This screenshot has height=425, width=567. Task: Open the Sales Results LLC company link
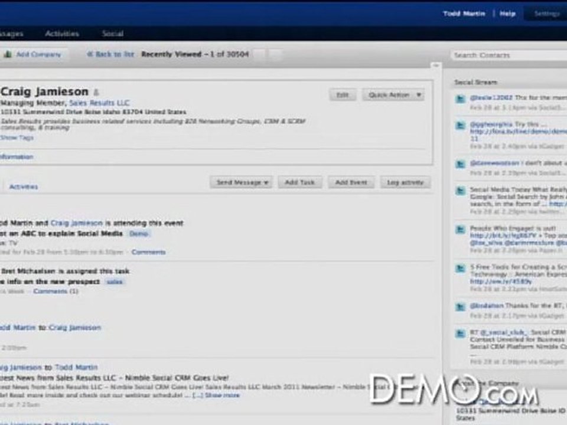[99, 103]
